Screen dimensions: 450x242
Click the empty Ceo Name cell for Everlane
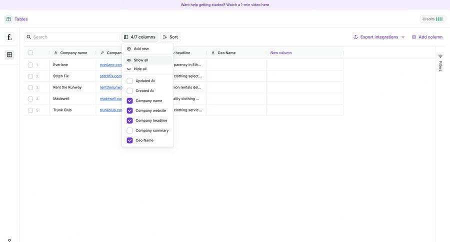point(236,65)
